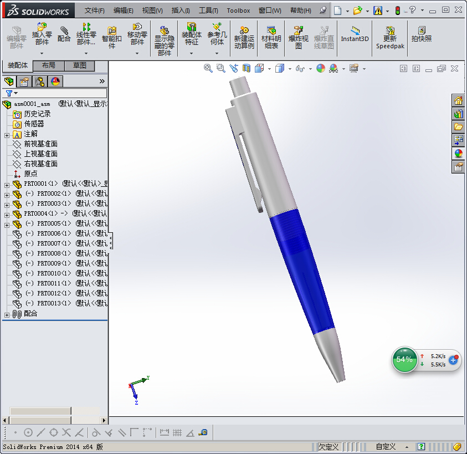The width and height of the screenshot is (467, 454).
Task: Click Hide/Show Items glasses icon
Action: (300, 69)
